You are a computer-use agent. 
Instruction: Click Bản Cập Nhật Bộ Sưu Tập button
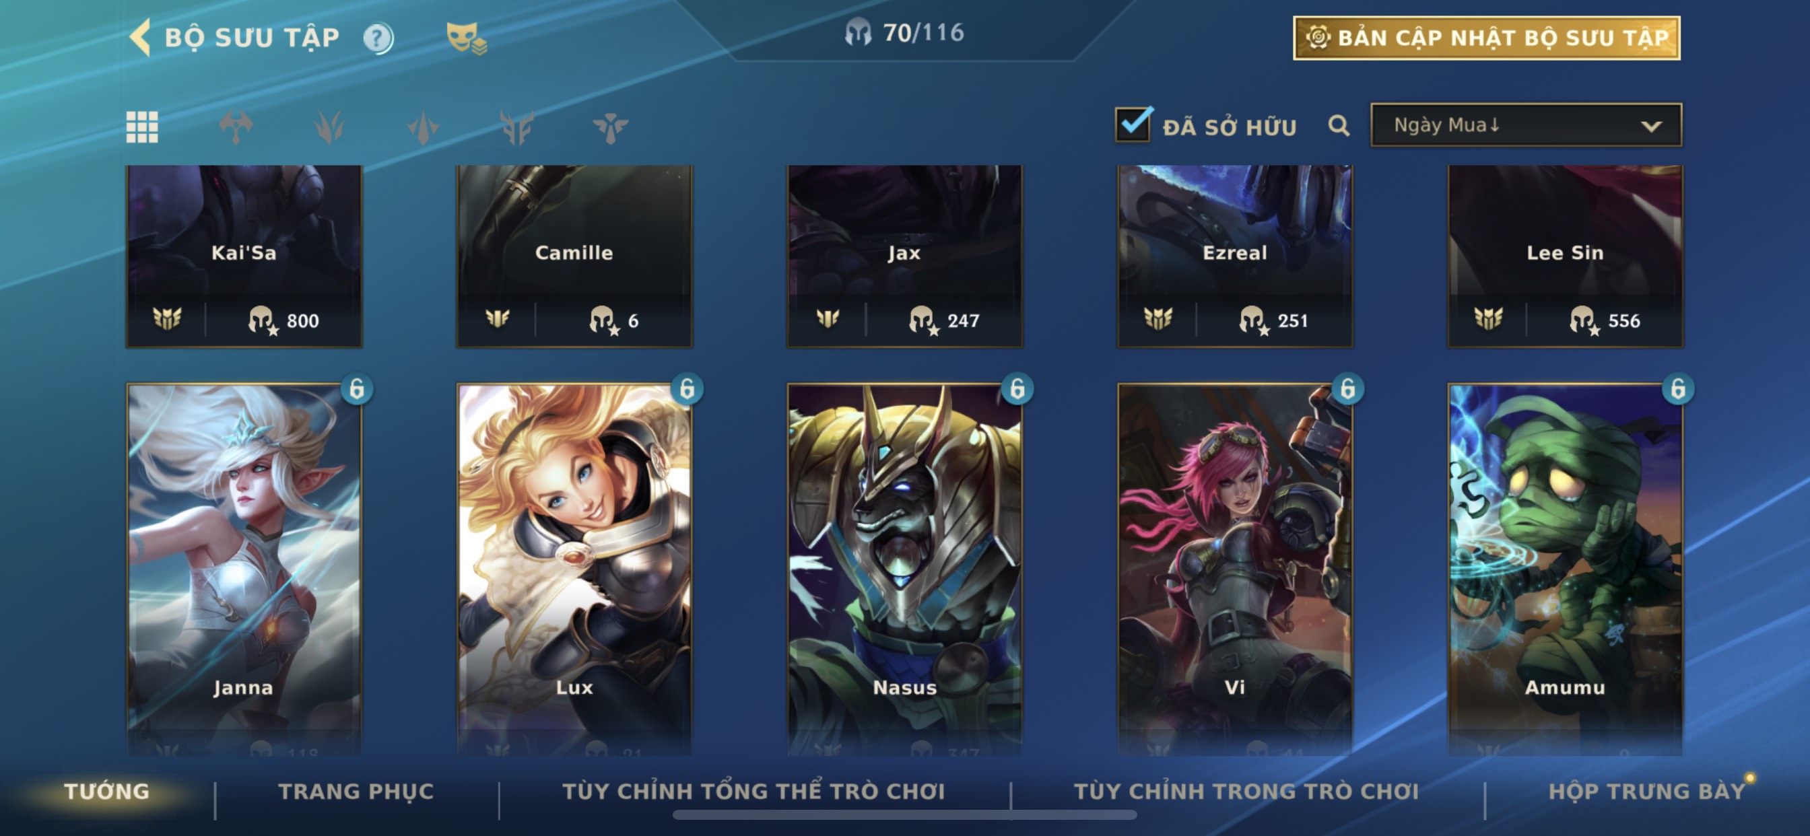(x=1487, y=38)
